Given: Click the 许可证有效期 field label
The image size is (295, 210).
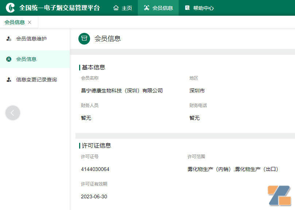Looking at the screenshot, I should (x=94, y=184).
